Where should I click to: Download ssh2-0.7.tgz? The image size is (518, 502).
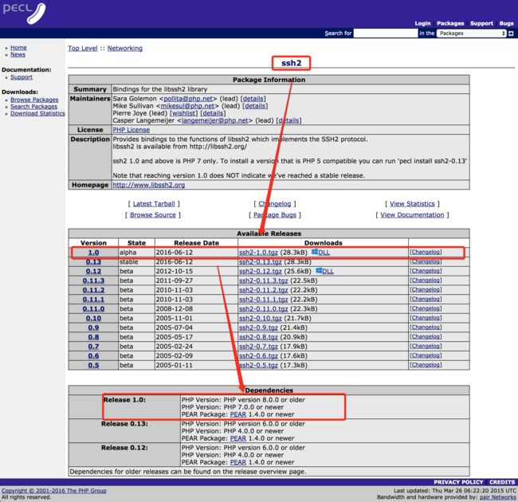pyautogui.click(x=258, y=347)
